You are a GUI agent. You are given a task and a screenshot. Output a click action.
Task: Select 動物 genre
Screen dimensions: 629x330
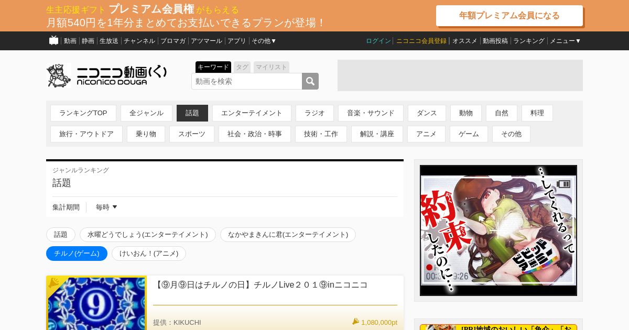click(466, 113)
